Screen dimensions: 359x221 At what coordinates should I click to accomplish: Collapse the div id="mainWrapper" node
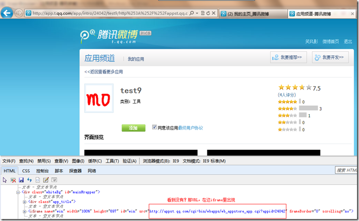[18, 193]
